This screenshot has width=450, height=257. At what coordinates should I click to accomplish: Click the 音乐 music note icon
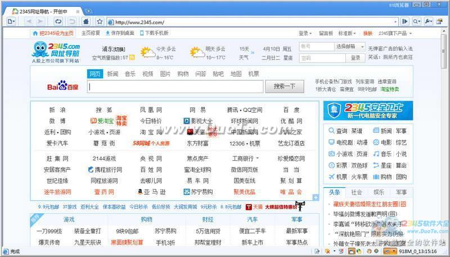point(376,154)
